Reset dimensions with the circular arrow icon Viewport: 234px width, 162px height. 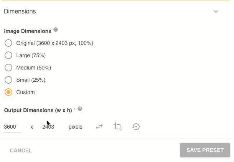click(136, 127)
